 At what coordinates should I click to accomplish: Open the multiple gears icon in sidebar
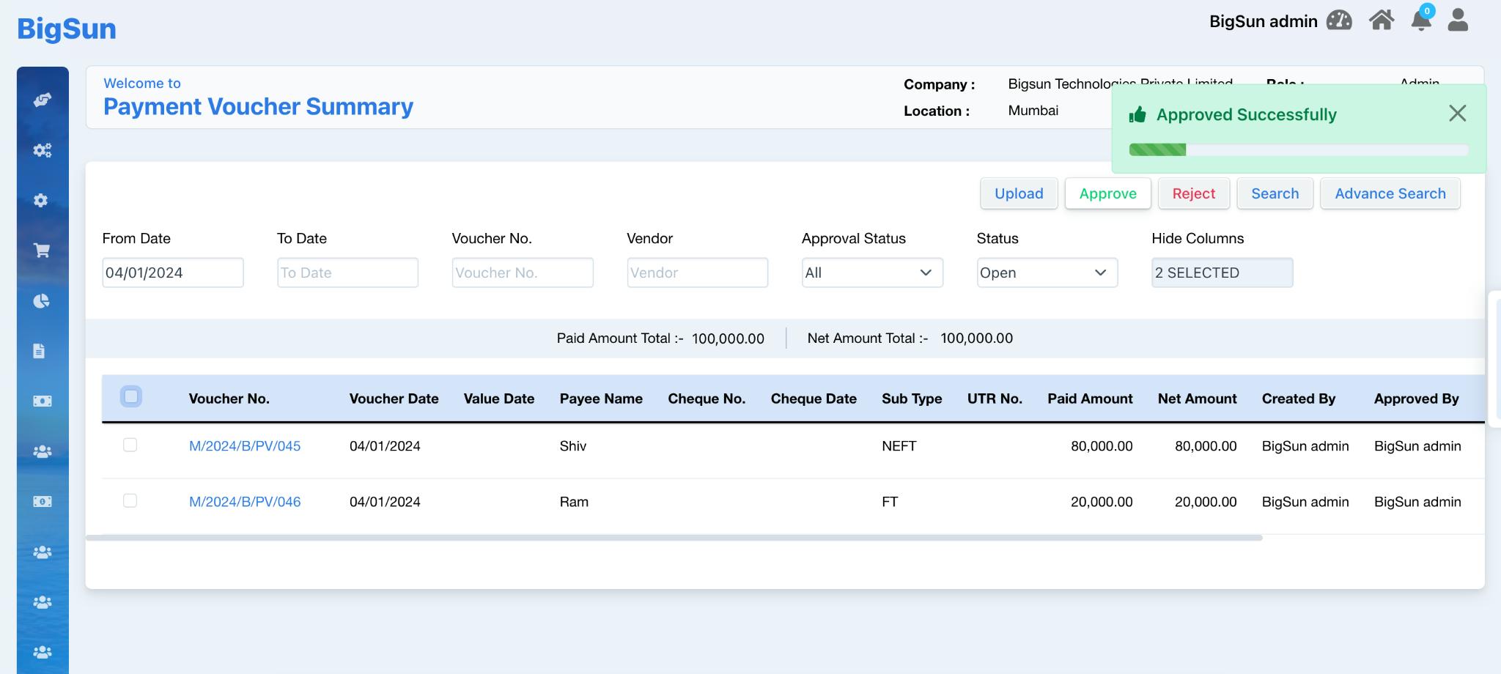tap(43, 150)
